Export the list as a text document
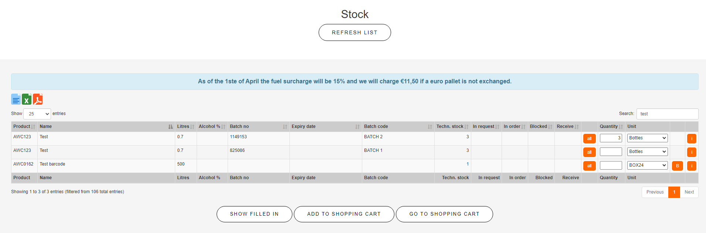This screenshot has height=233, width=706. (x=16, y=99)
